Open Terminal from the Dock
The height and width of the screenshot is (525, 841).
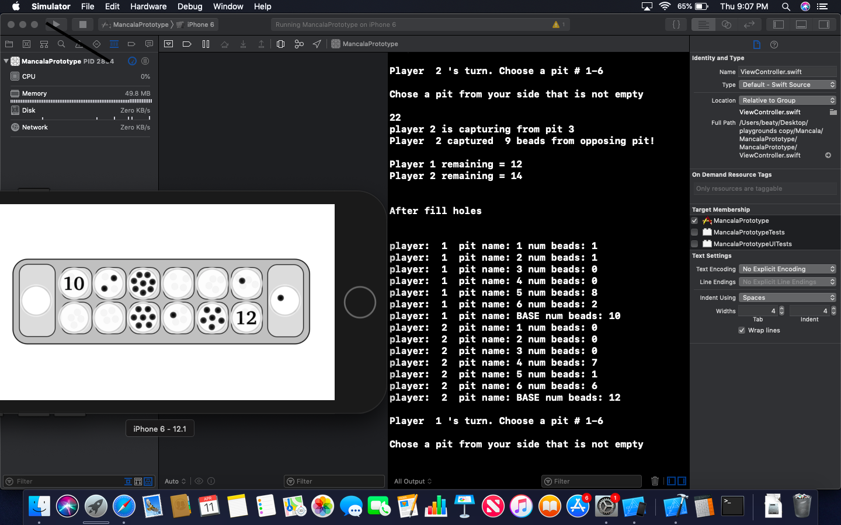pyautogui.click(x=732, y=506)
